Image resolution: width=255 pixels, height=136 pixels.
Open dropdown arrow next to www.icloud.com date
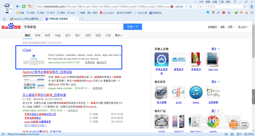pyautogui.click(x=82, y=63)
